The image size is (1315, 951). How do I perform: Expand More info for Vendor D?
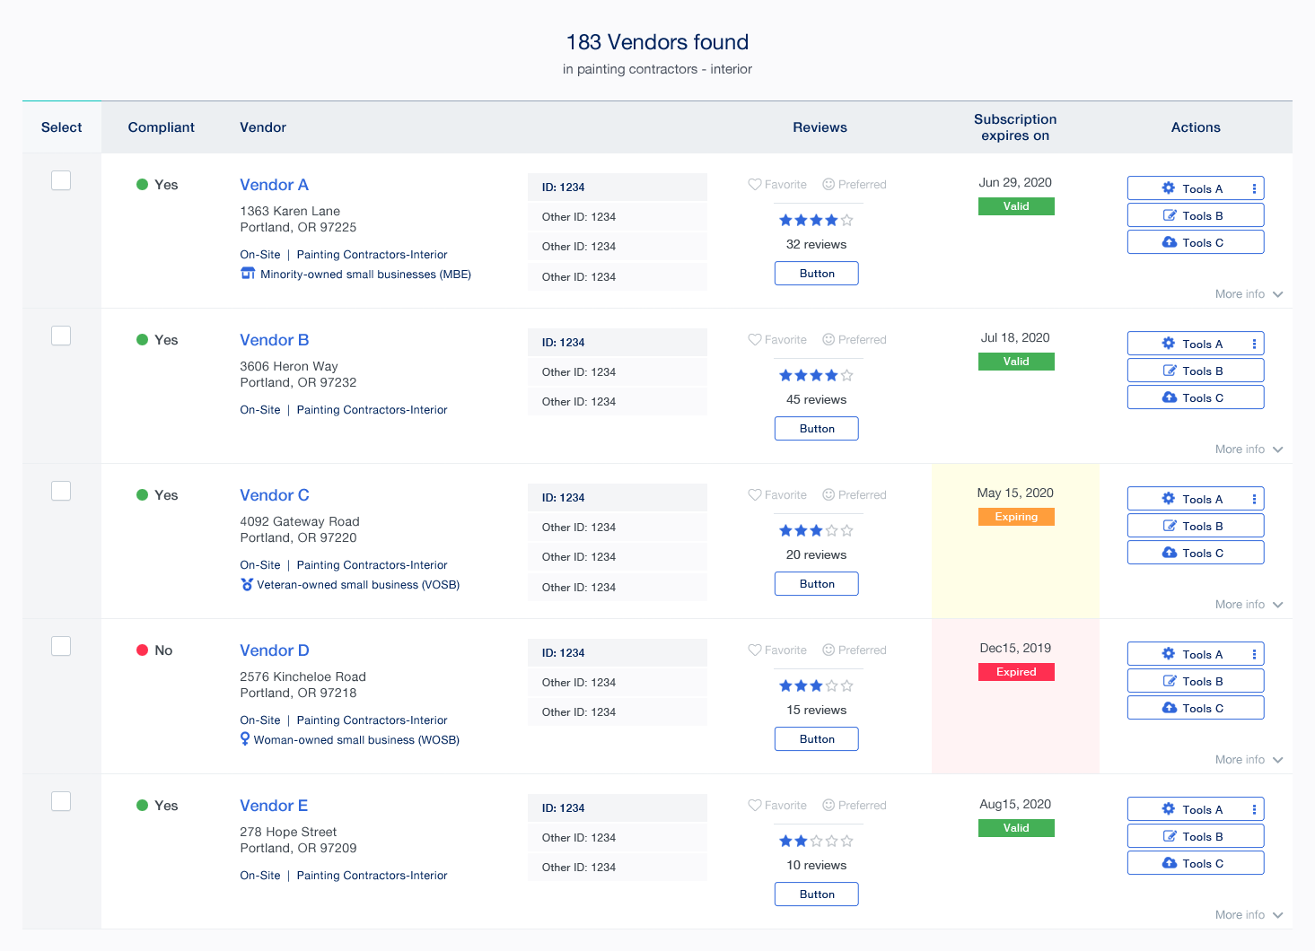click(x=1249, y=760)
